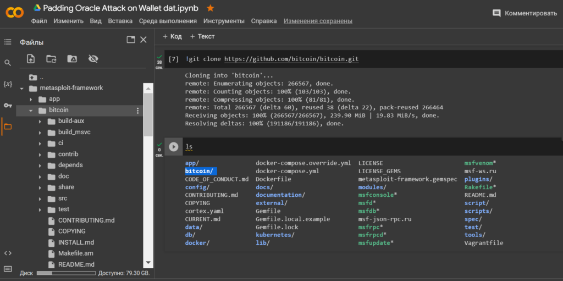
Task: Click Доступно: 79.30 GB disk text
Action: (124, 273)
